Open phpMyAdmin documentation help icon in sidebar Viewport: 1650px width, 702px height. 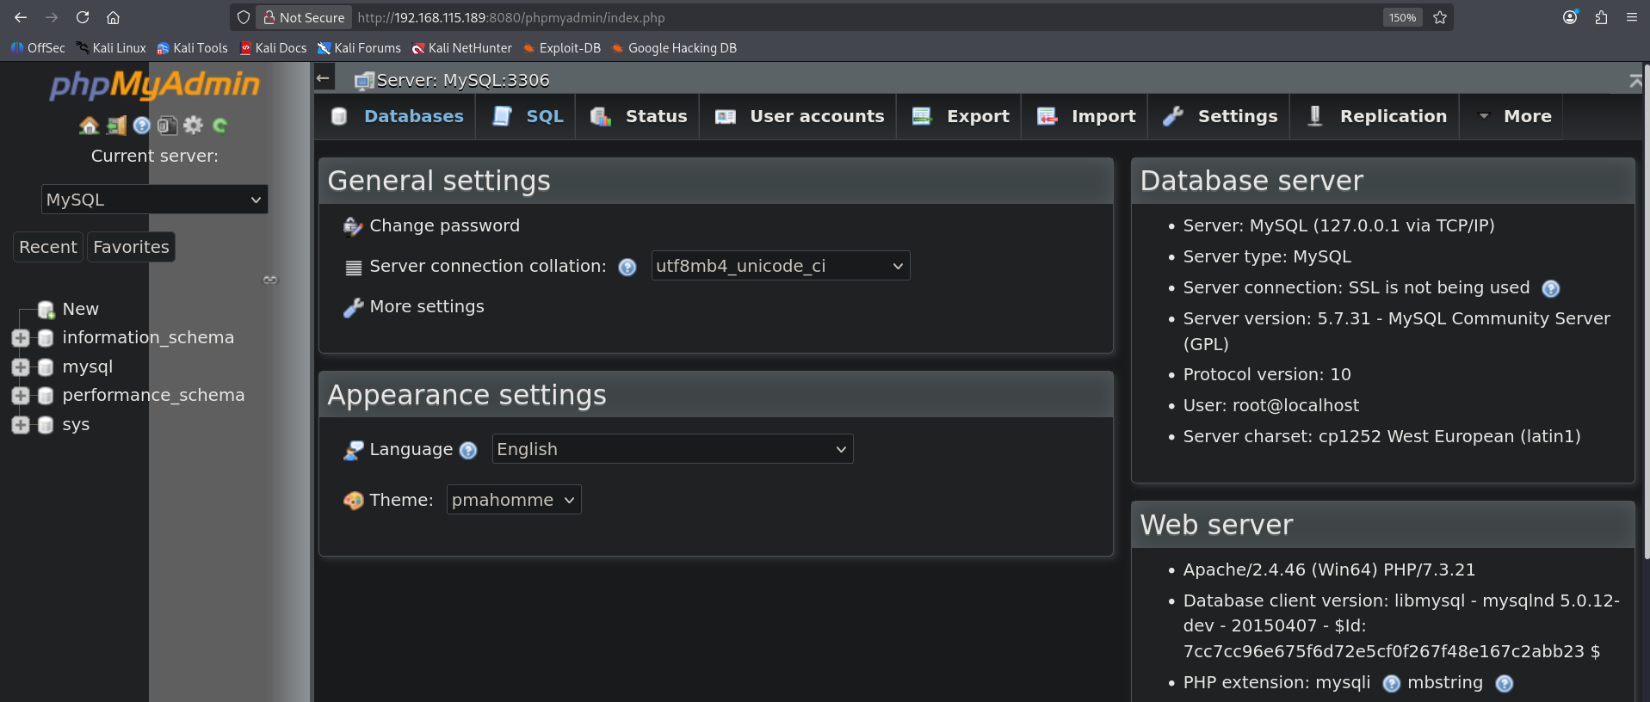click(x=142, y=126)
